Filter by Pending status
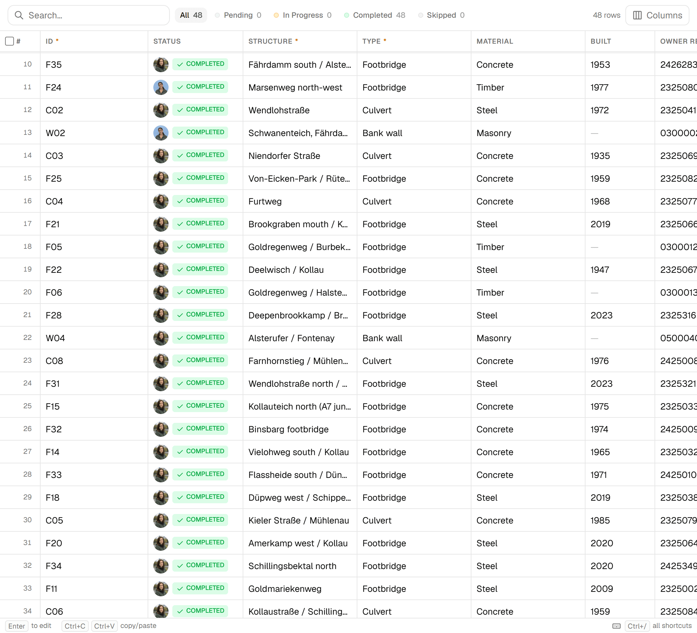The image size is (697, 633). (238, 15)
